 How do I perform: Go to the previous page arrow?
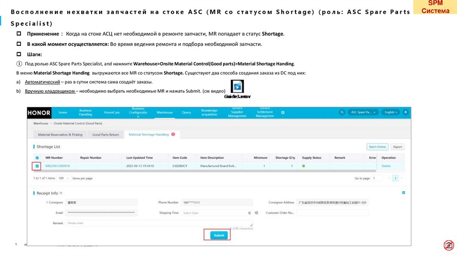click(389, 178)
